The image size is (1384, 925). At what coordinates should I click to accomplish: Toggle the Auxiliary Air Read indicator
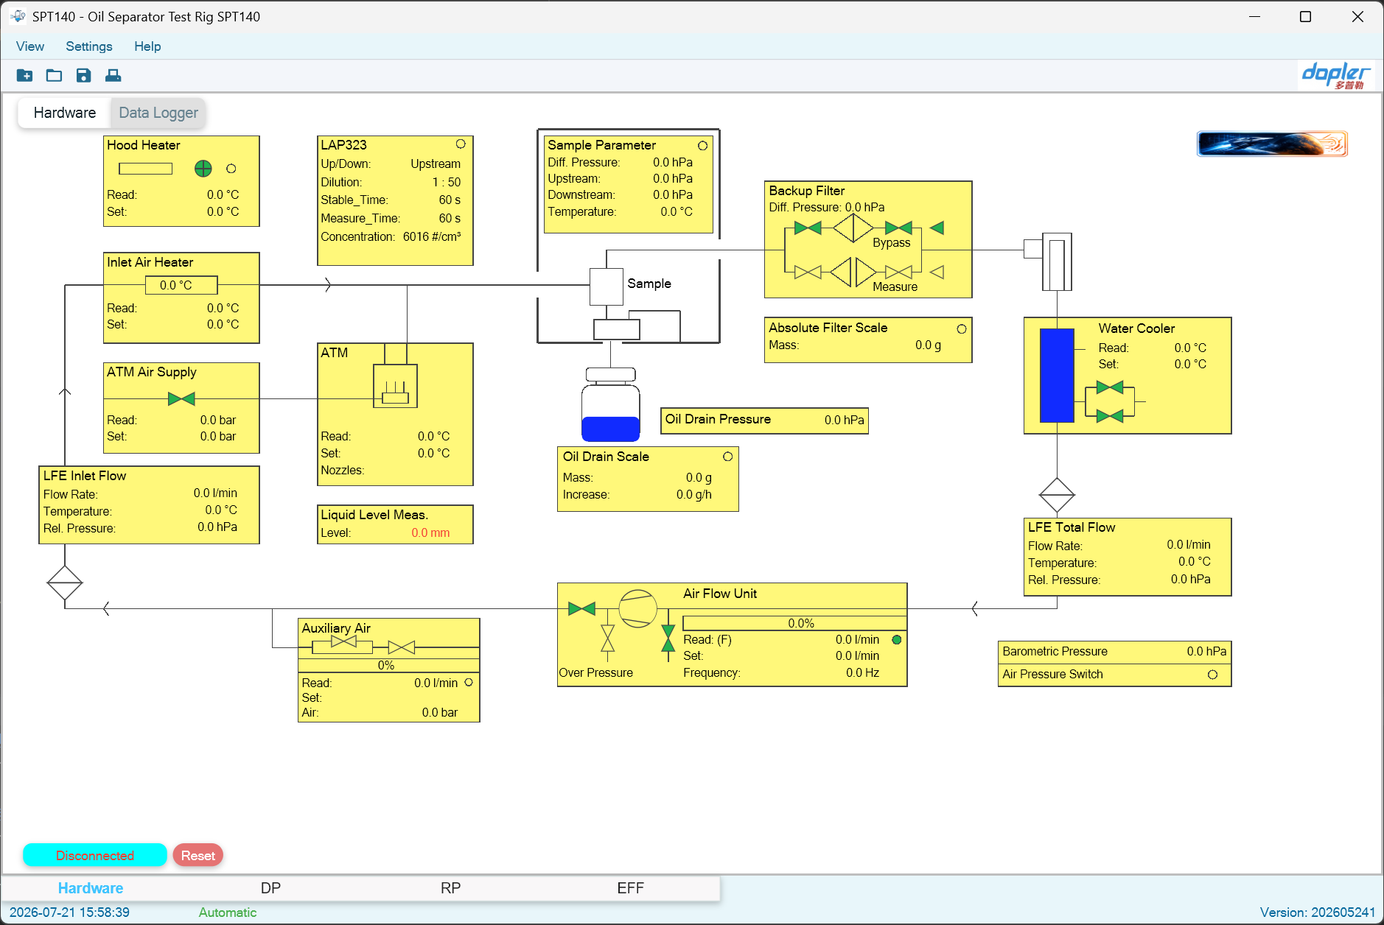[x=469, y=683]
